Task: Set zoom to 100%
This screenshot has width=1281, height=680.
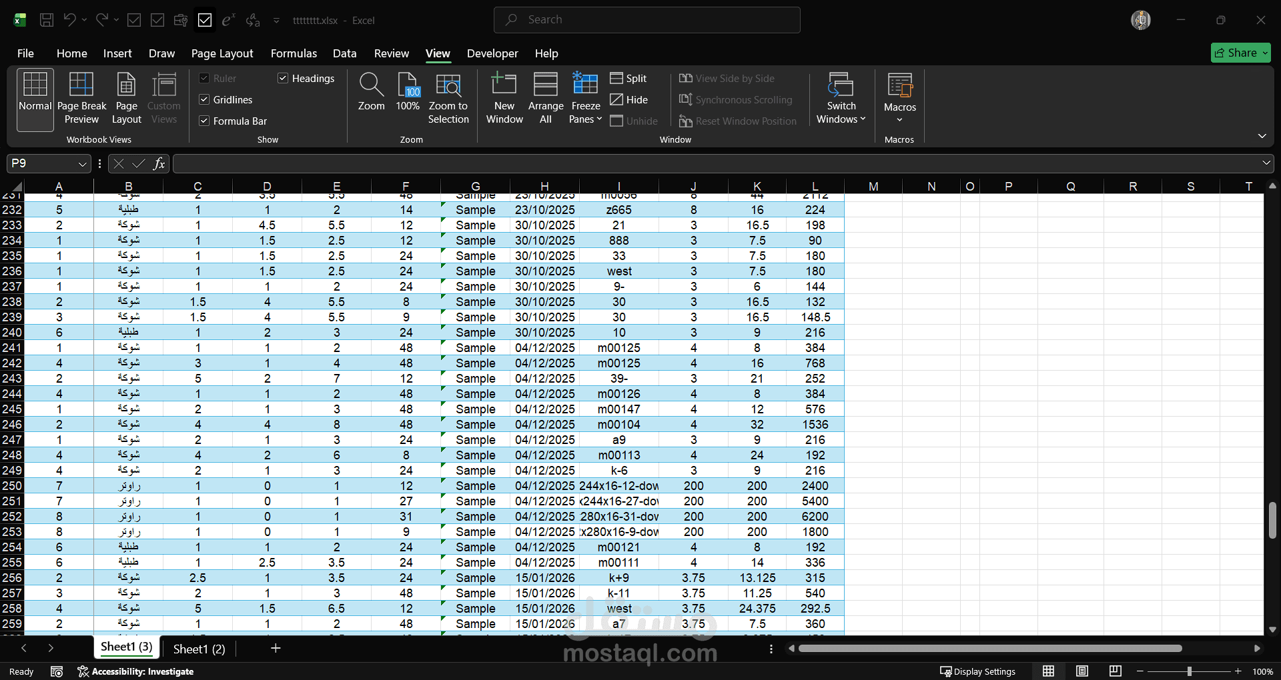Action: click(408, 93)
